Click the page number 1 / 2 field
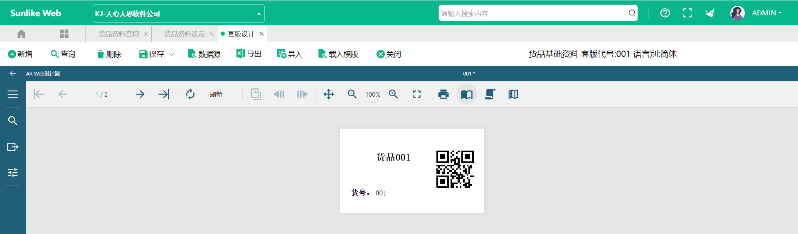This screenshot has width=798, height=234. (101, 95)
